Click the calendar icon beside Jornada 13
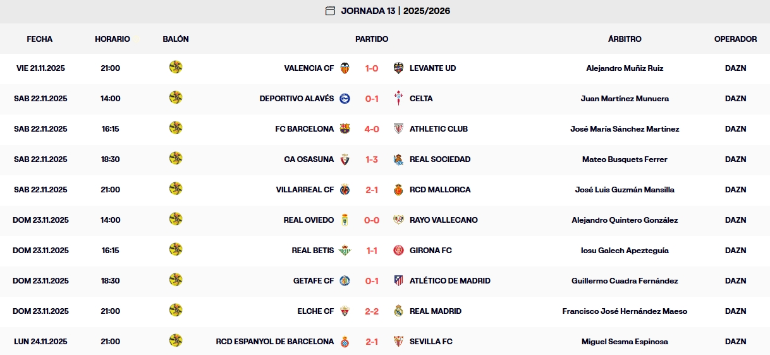 pos(330,11)
